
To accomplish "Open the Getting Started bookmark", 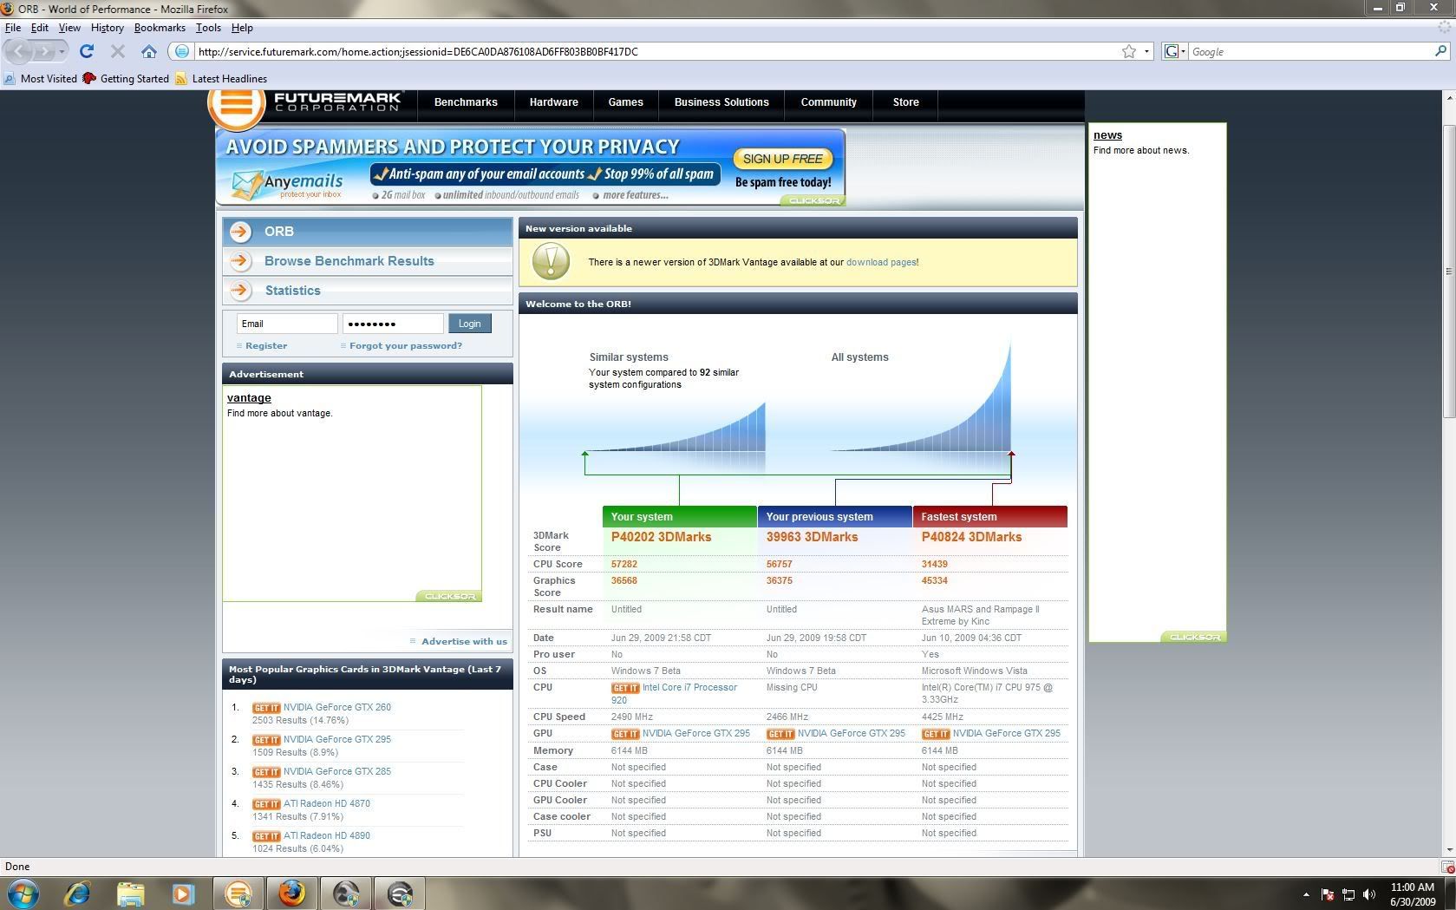I will click(126, 78).
